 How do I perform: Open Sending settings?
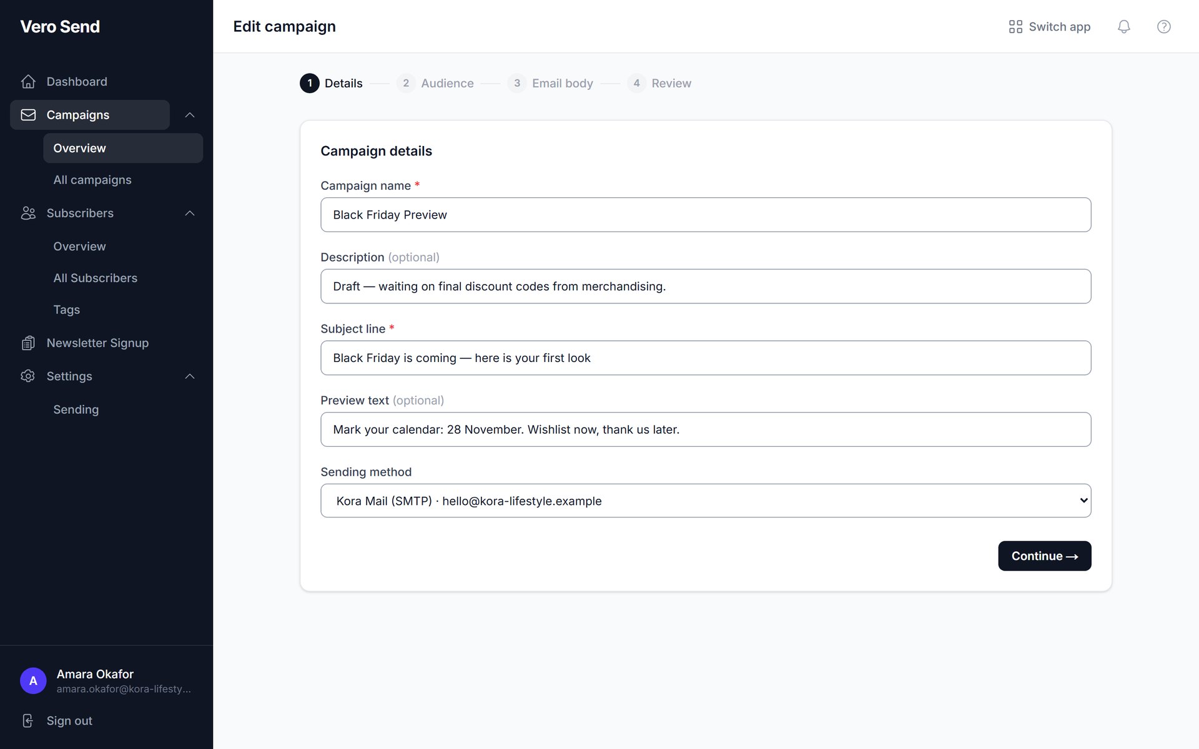click(123, 409)
